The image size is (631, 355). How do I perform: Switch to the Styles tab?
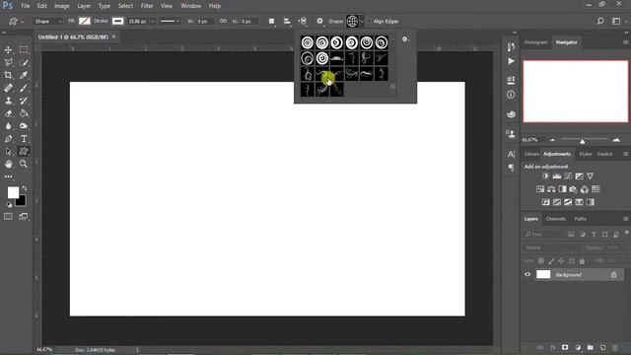(585, 154)
